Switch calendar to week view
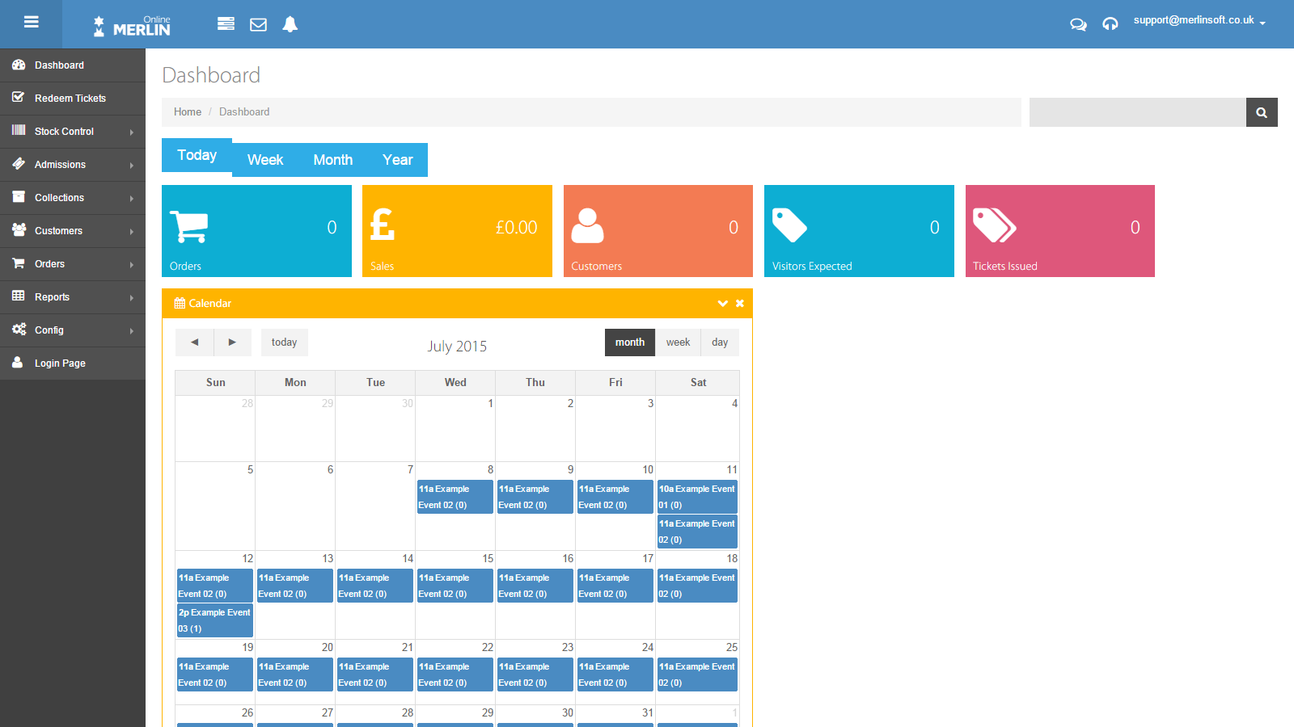This screenshot has height=727, width=1294. (678, 342)
